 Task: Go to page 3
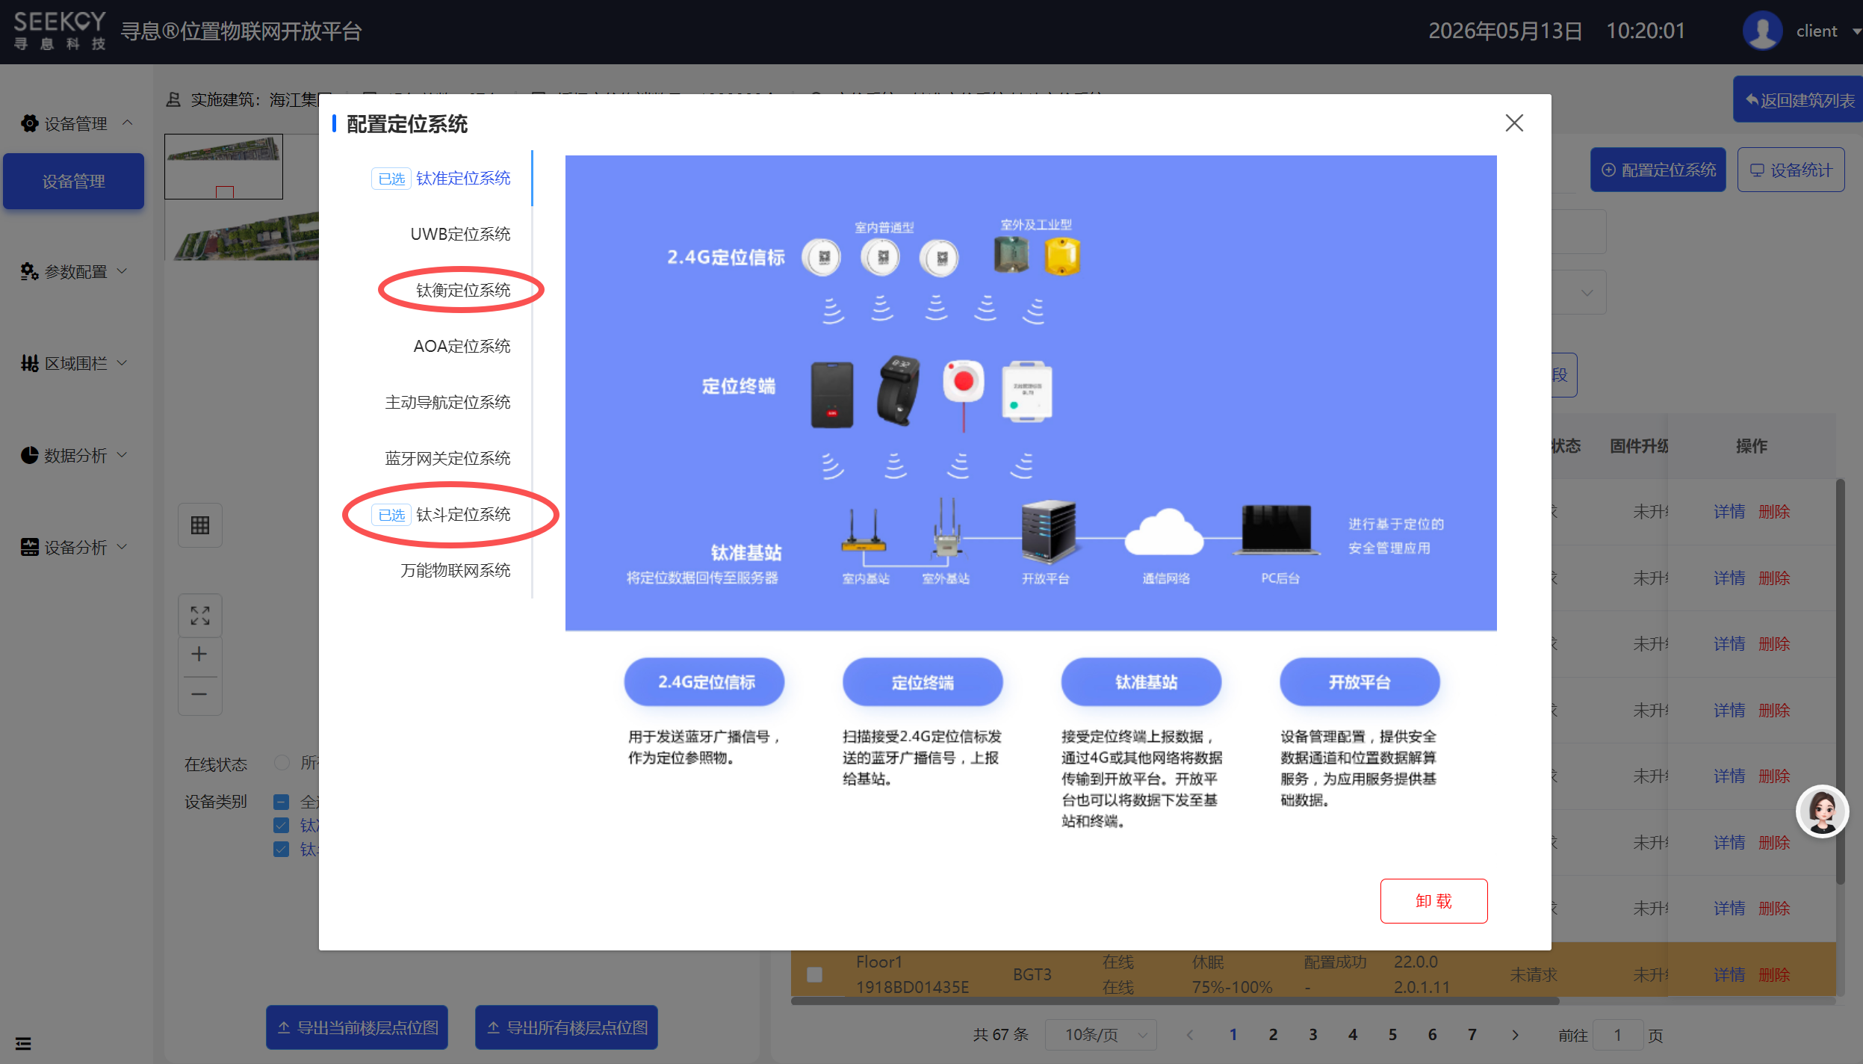pos(1312,1035)
